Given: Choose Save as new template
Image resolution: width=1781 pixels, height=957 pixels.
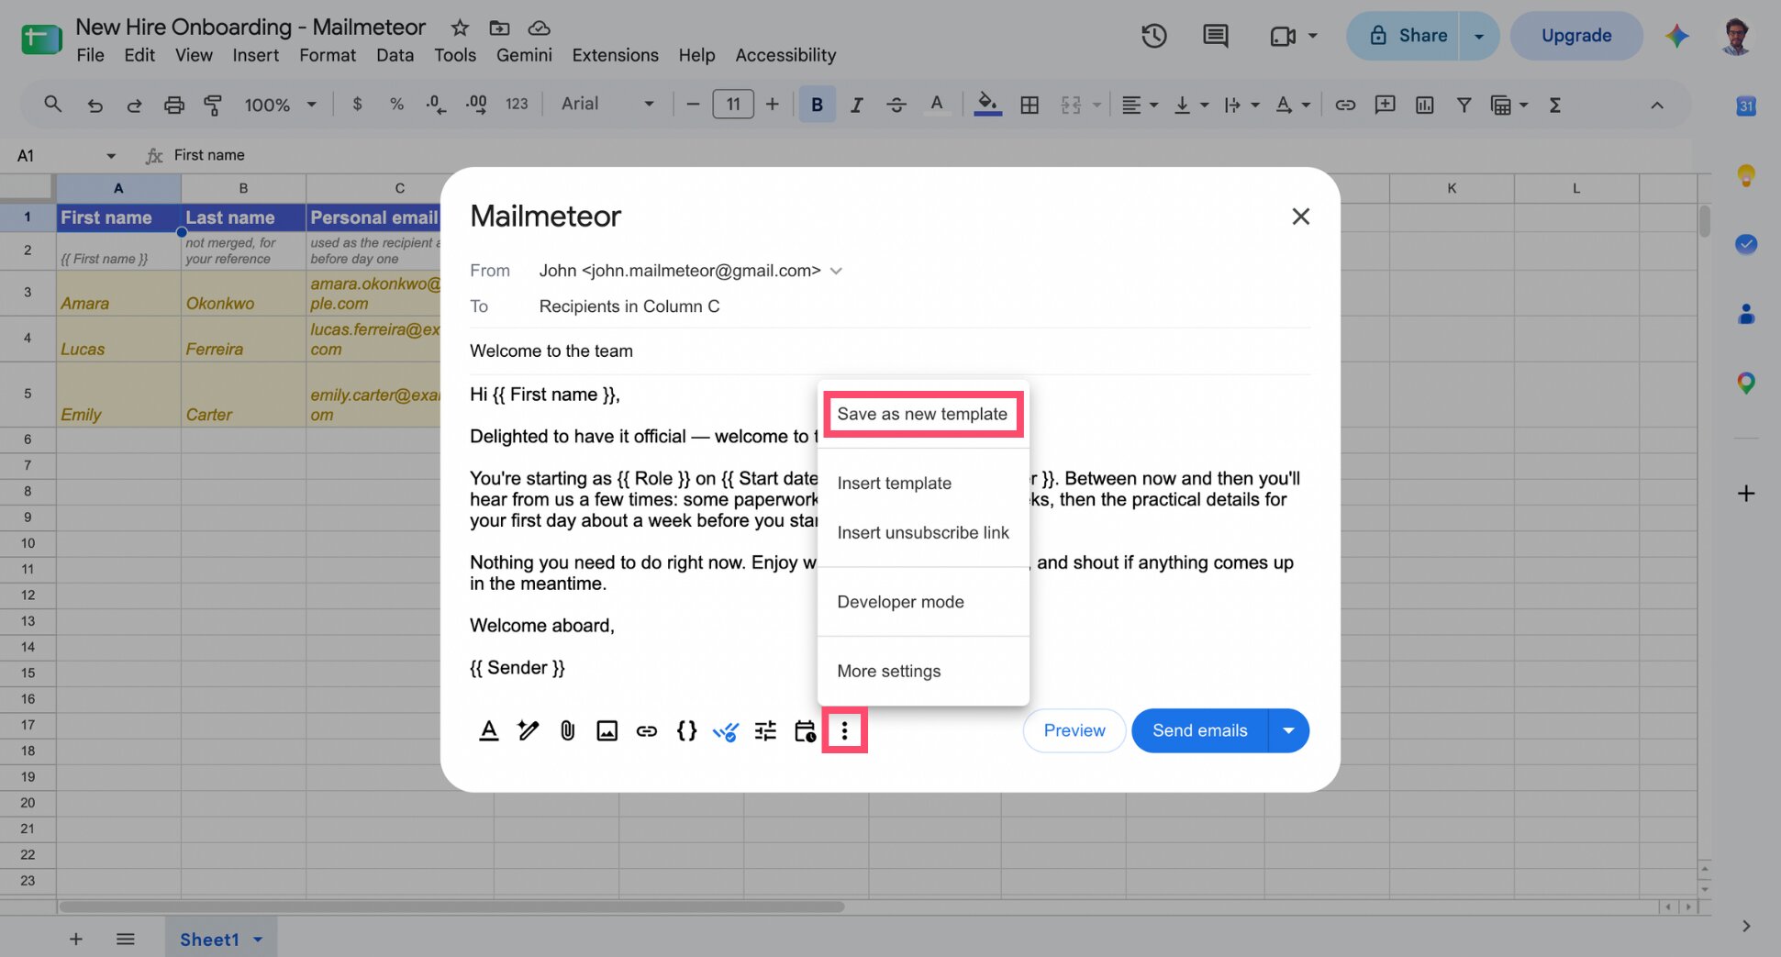Looking at the screenshot, I should point(922,414).
